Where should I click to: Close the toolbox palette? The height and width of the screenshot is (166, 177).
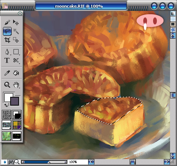coord(20,13)
